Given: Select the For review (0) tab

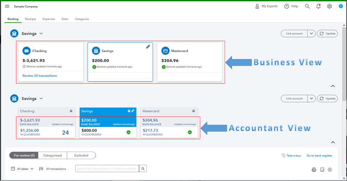Looking at the screenshot, I should click(x=24, y=155).
